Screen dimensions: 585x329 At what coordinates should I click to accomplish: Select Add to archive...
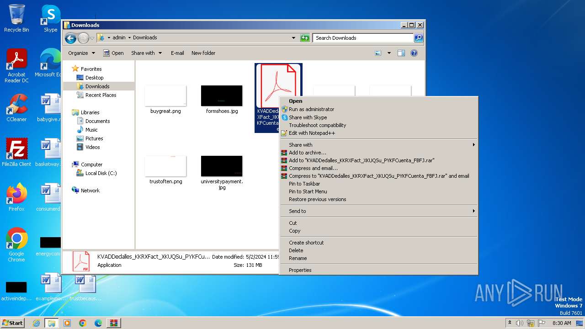point(378,153)
